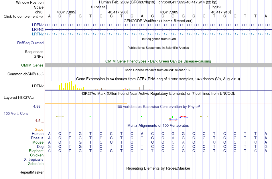Open the 100 Vert. Cons track label
Image resolution: width=272 pixels, height=179 pixels.
(x=16, y=113)
